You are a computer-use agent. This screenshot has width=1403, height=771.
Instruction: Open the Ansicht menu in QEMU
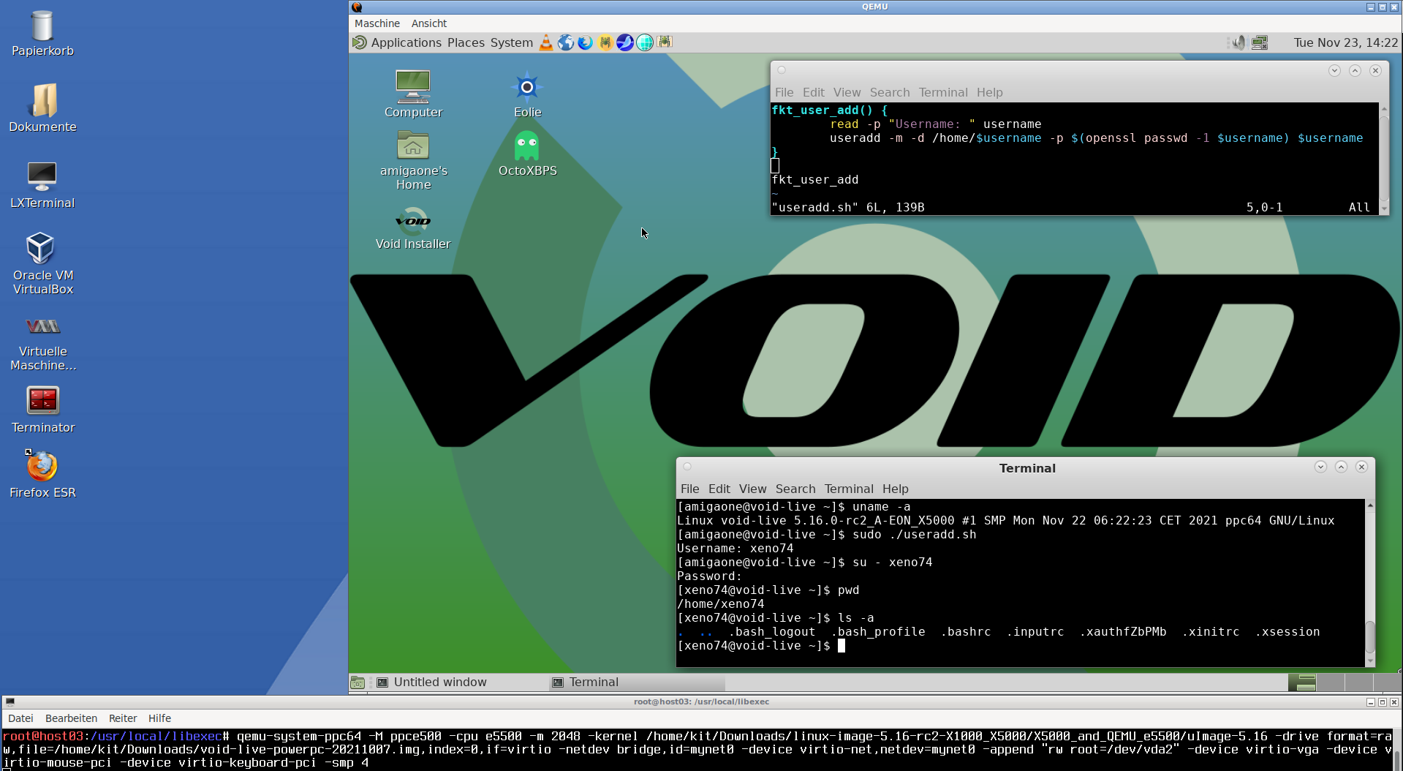pyautogui.click(x=429, y=23)
